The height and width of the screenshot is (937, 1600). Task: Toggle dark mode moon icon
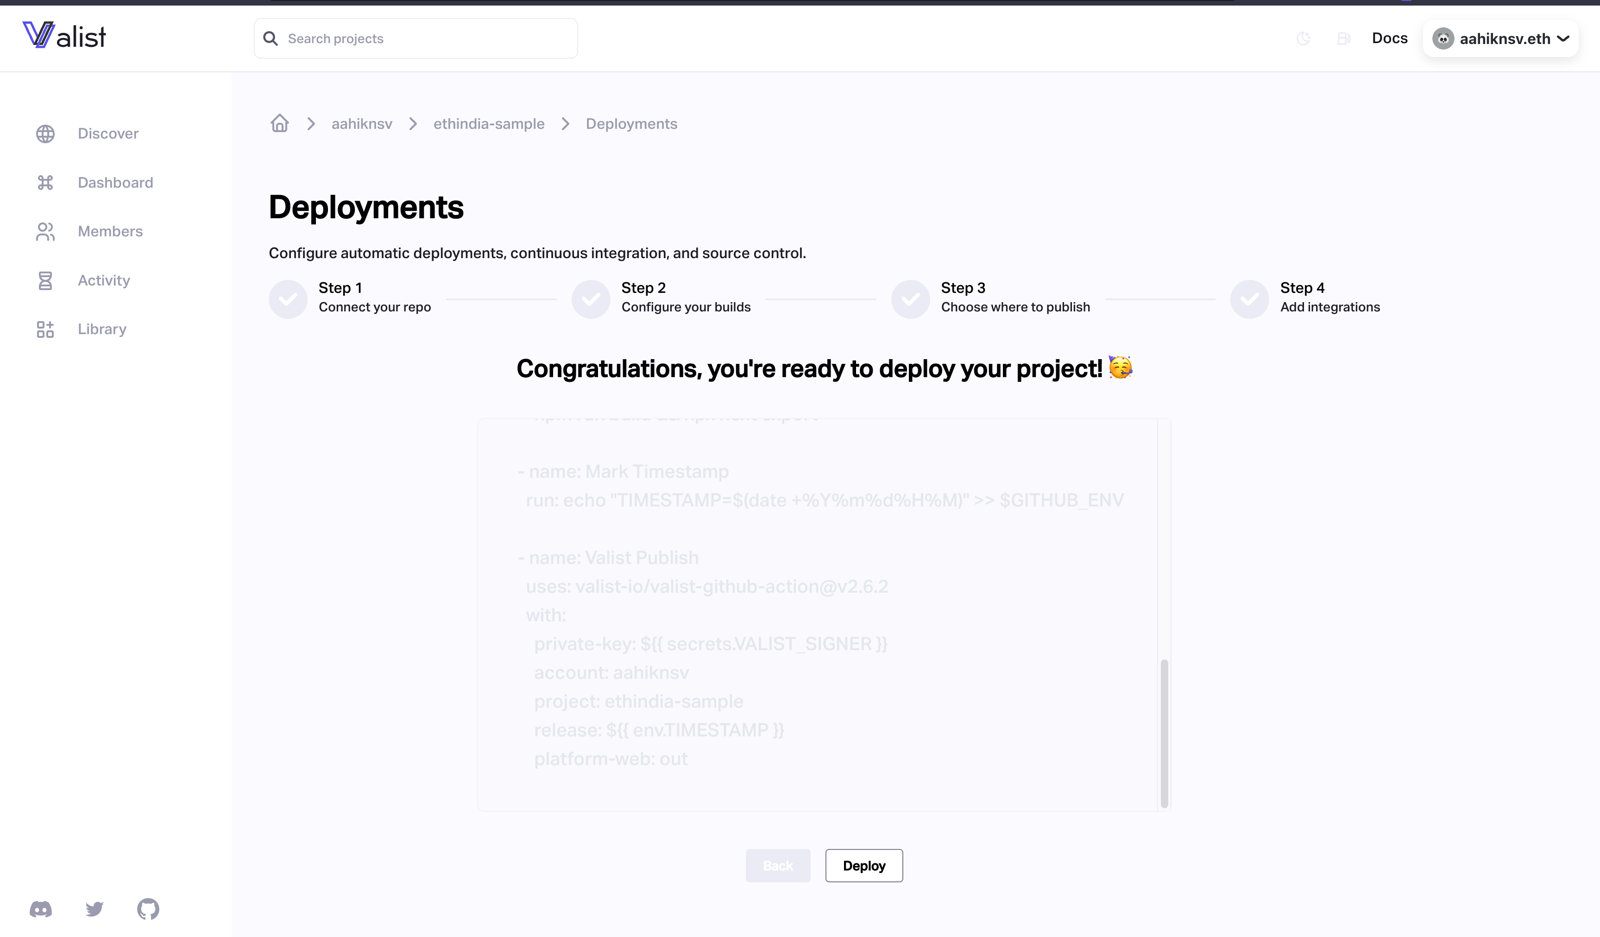click(x=1303, y=39)
